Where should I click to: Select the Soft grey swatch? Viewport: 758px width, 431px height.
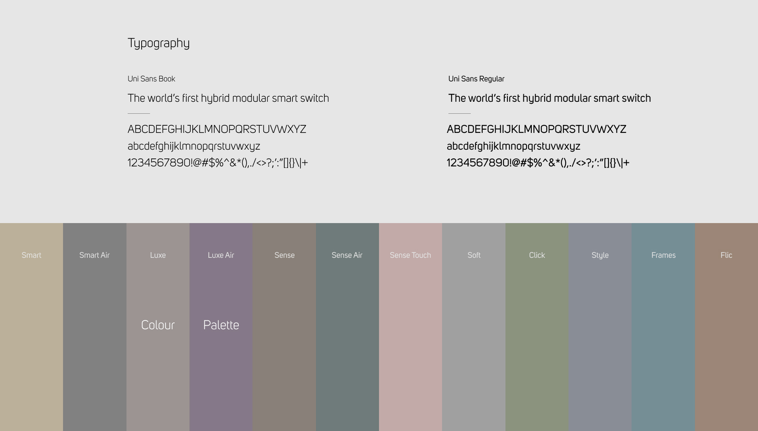[474, 327]
